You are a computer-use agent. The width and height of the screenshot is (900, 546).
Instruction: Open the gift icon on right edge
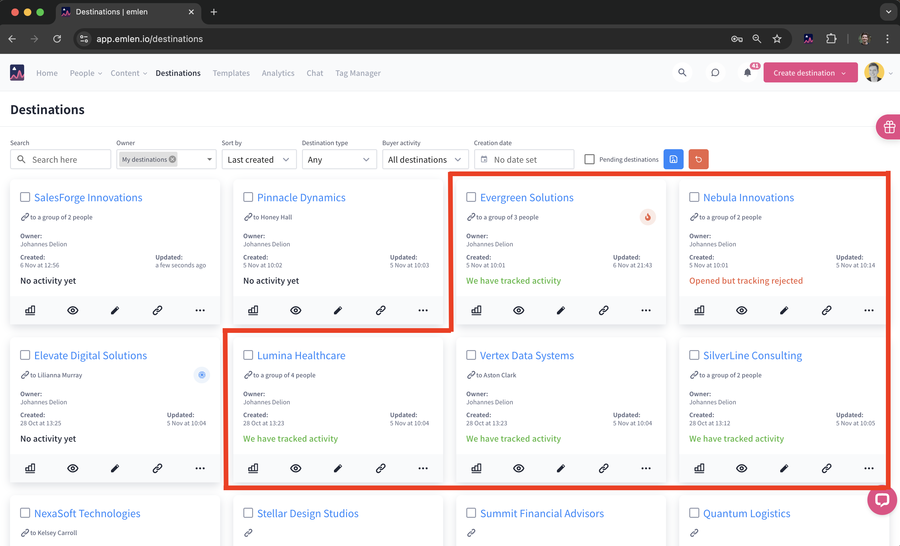(x=889, y=127)
